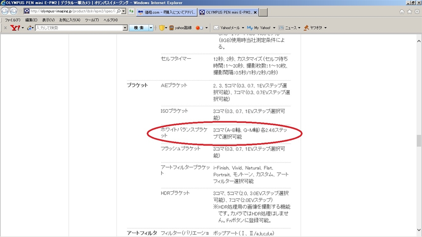The image size is (422, 237).
Task: Click the ISOブラケット label
Action: (x=174, y=111)
